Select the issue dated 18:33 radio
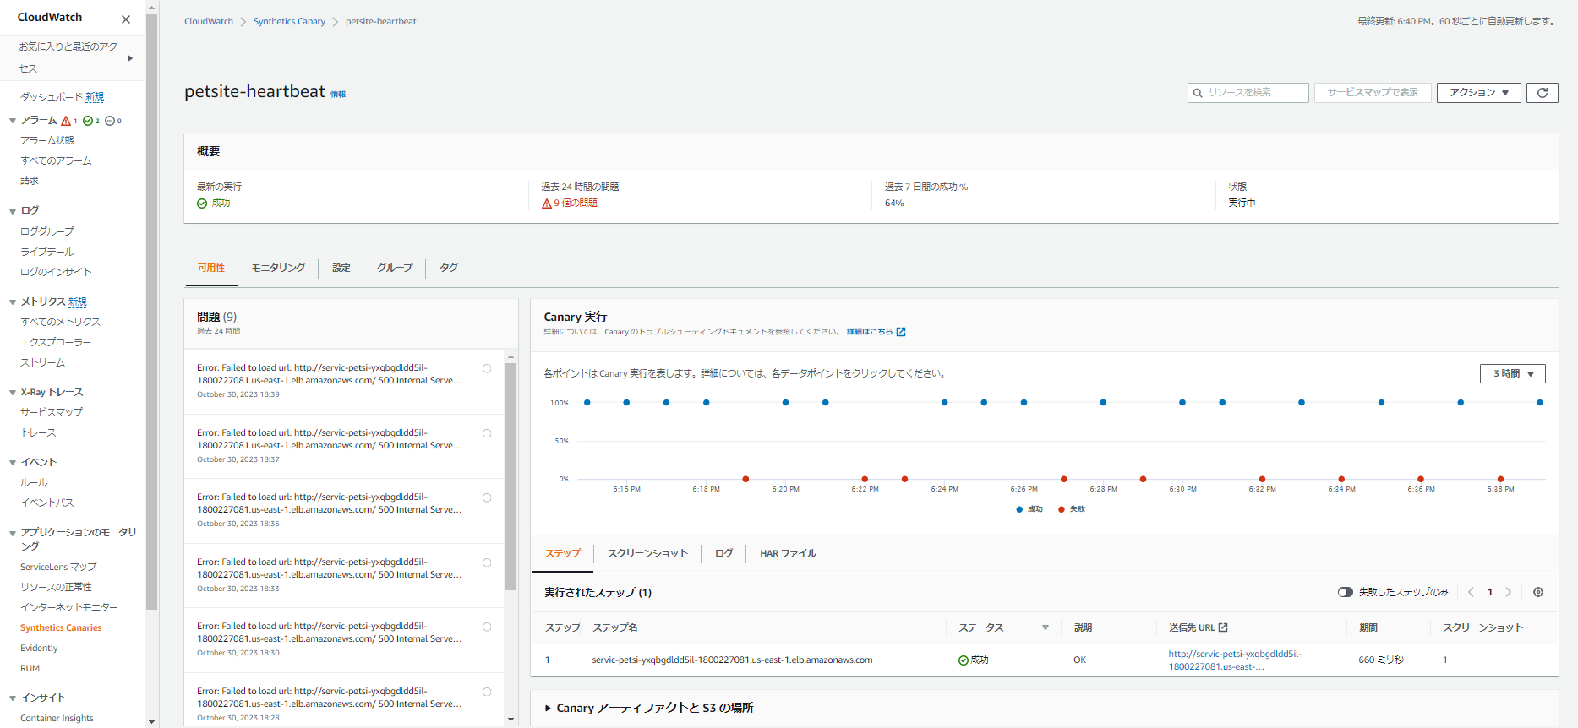The width and height of the screenshot is (1578, 728). click(487, 562)
